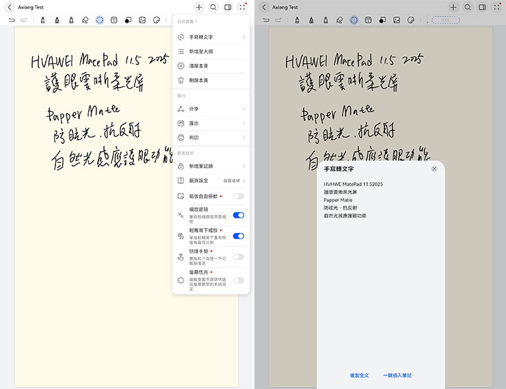Close the 手寫轉文字 result panel

point(434,168)
